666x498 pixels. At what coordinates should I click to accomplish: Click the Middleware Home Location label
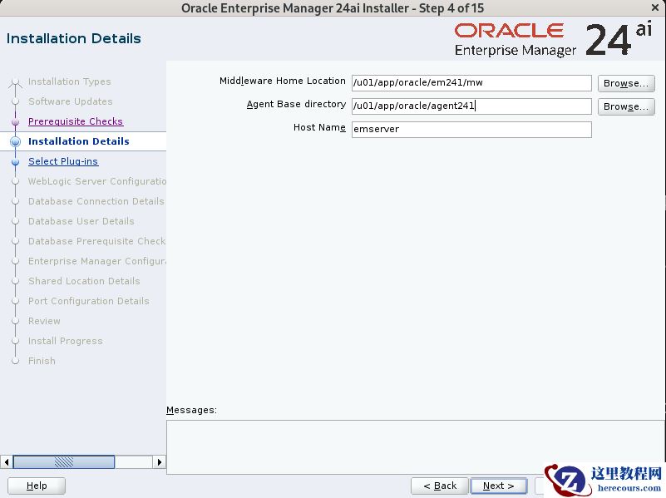pos(283,81)
